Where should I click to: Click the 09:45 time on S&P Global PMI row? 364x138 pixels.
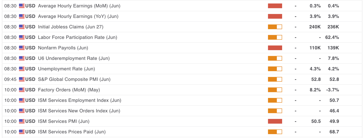click(10, 79)
